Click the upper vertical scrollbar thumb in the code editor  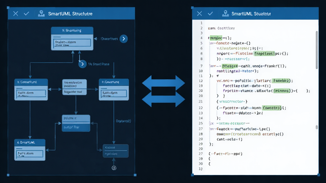tap(317, 50)
